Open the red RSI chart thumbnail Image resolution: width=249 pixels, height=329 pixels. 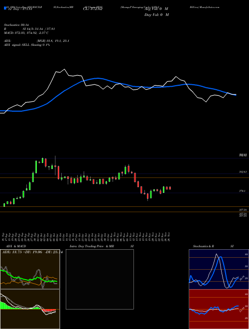pos(219,309)
